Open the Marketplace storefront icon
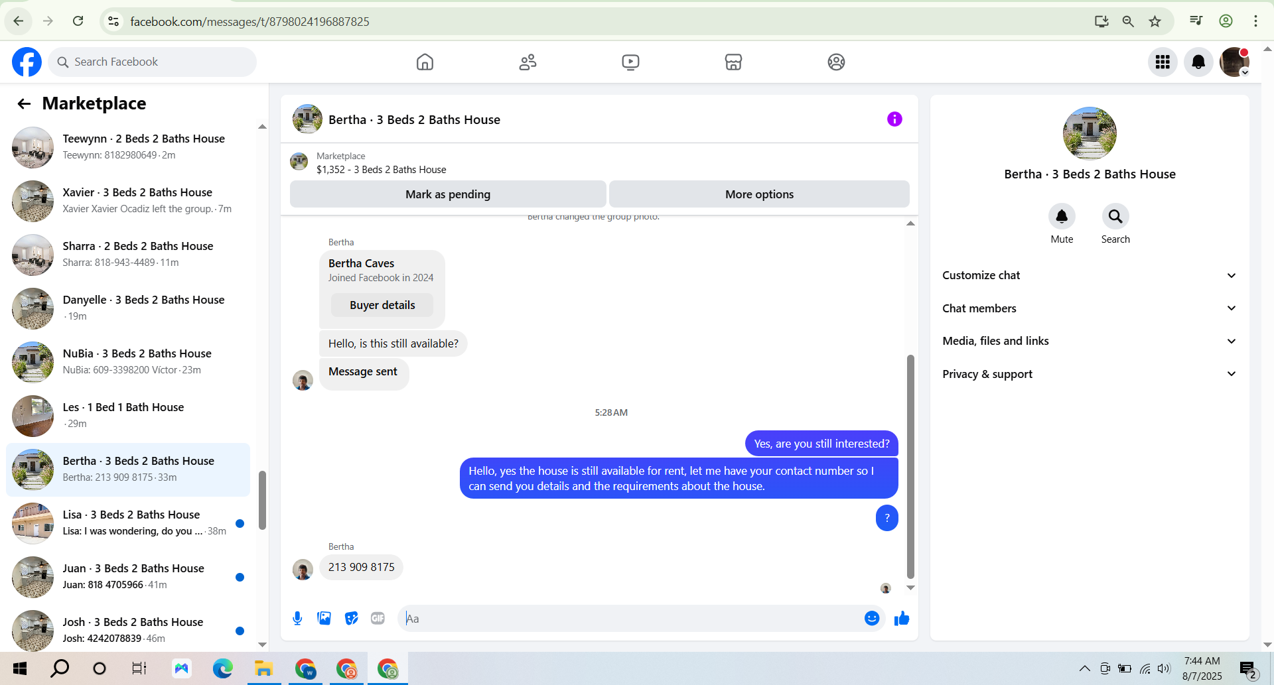Screen dimensions: 1274x685 coord(733,62)
